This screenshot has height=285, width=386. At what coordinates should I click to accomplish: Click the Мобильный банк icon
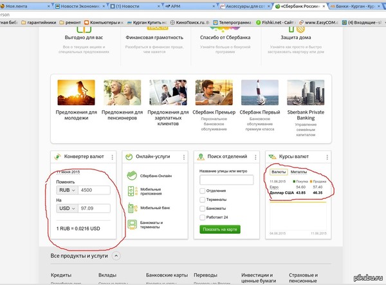[x=133, y=208]
